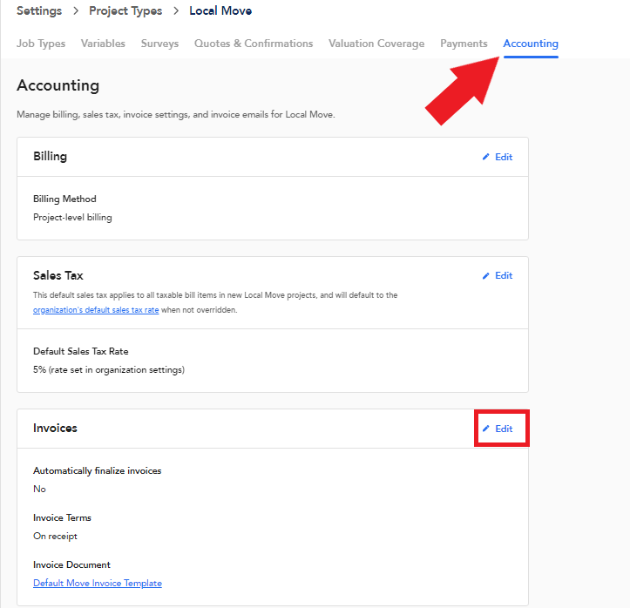Select the Accounting tab

[531, 44]
